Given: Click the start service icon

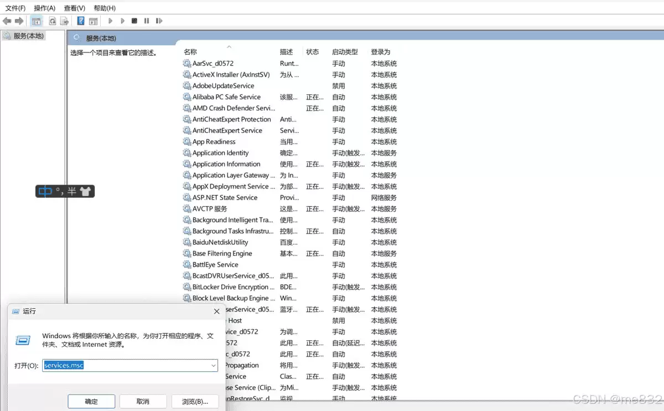Looking at the screenshot, I should click(110, 20).
